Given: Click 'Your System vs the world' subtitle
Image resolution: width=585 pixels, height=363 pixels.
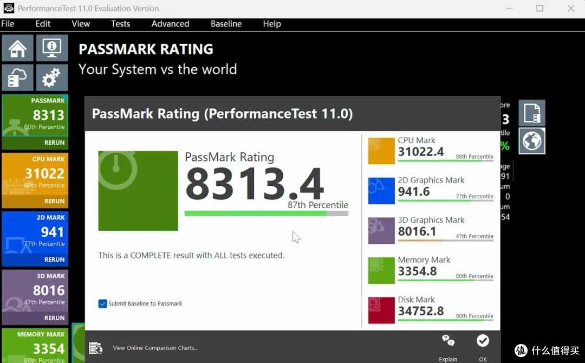Looking at the screenshot, I should pos(158,69).
